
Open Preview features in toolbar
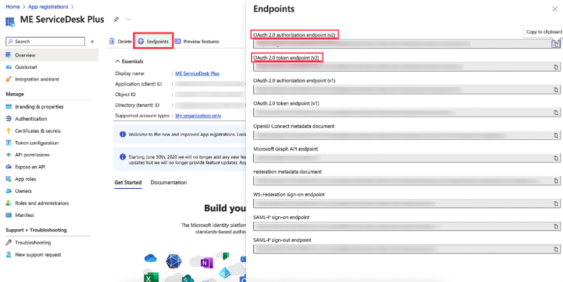point(197,41)
